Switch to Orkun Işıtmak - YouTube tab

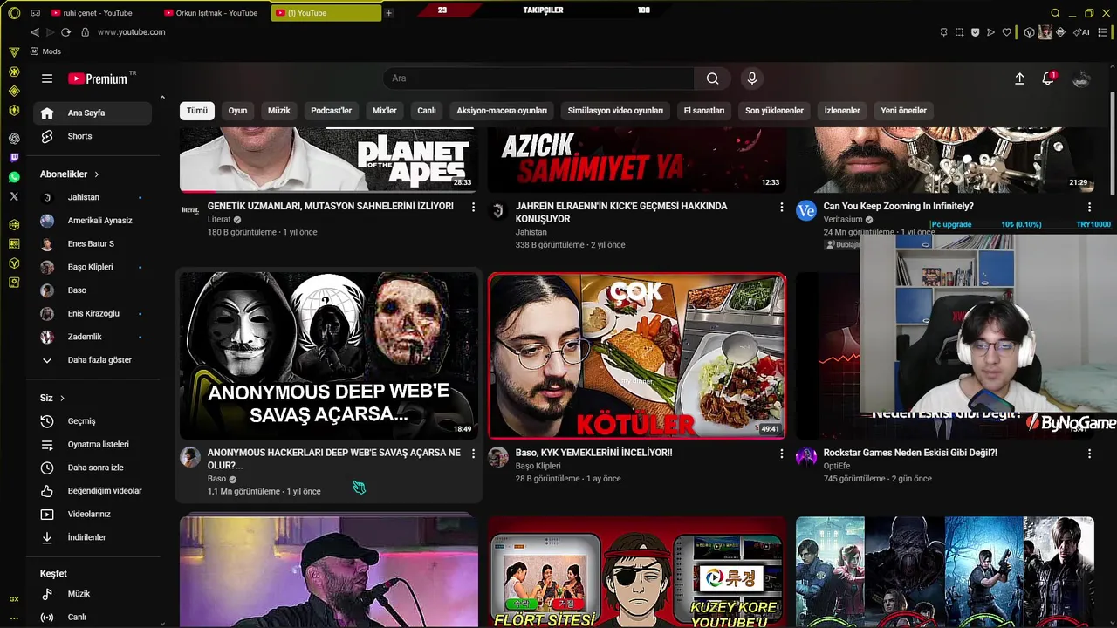click(x=215, y=13)
